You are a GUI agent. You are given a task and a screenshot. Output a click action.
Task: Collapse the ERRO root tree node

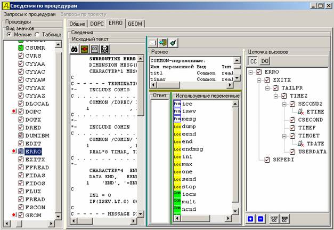(x=250, y=73)
